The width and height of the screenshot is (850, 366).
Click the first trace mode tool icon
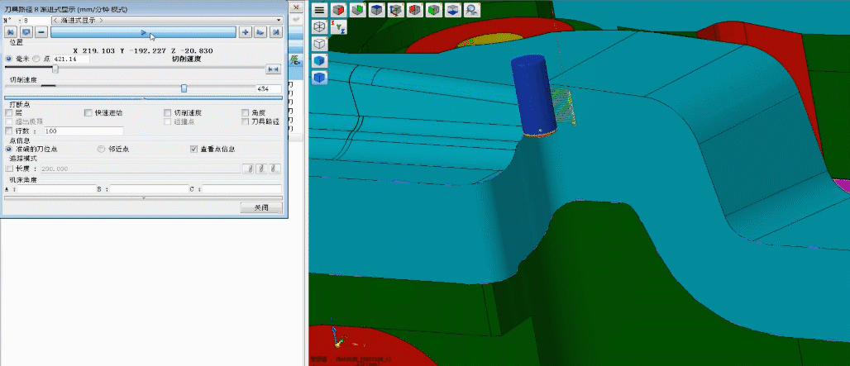[248, 169]
